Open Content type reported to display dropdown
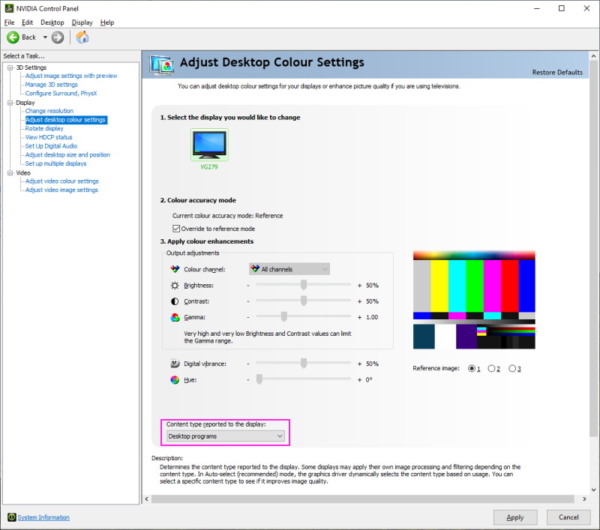Viewport: 600px width, 530px height. click(x=226, y=436)
